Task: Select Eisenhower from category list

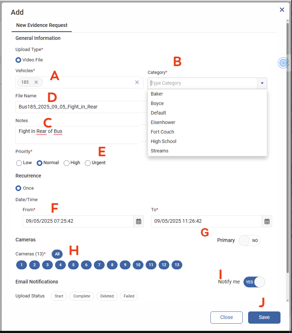Action: tap(163, 122)
